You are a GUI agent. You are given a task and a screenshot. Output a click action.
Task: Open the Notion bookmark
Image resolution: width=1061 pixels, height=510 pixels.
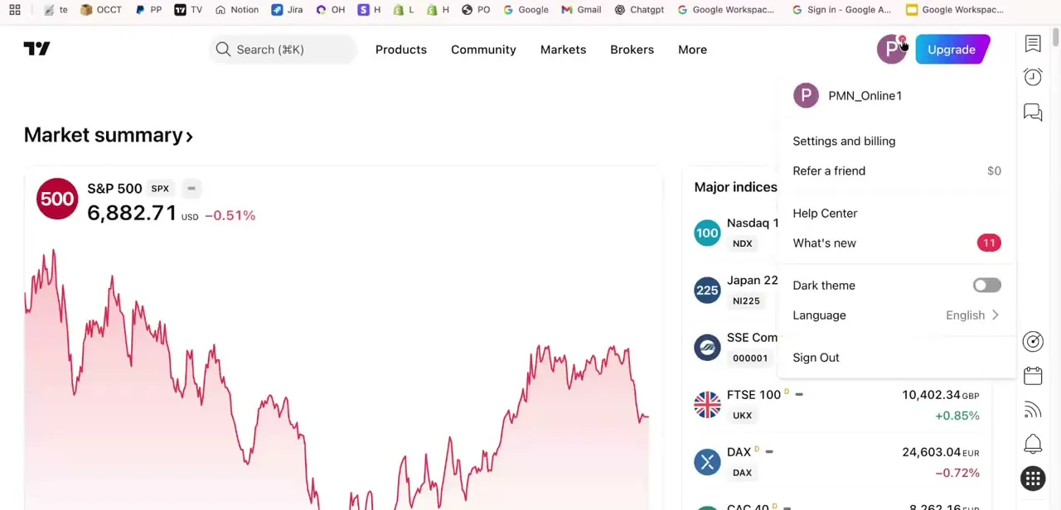[x=236, y=10]
